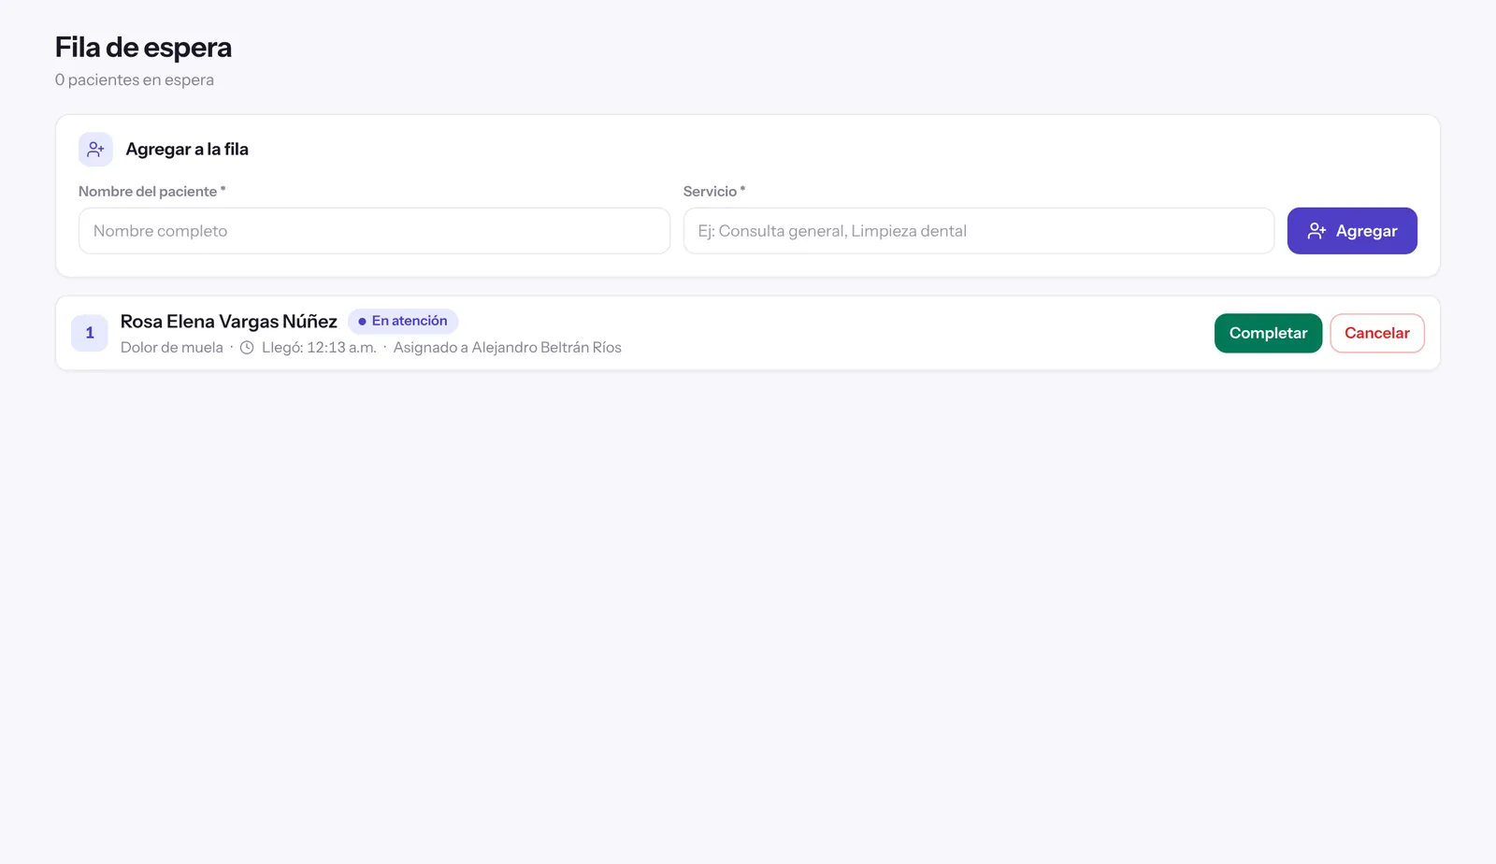Click the Nombre completo input field
Image resolution: width=1496 pixels, height=864 pixels.
pyautogui.click(x=374, y=231)
